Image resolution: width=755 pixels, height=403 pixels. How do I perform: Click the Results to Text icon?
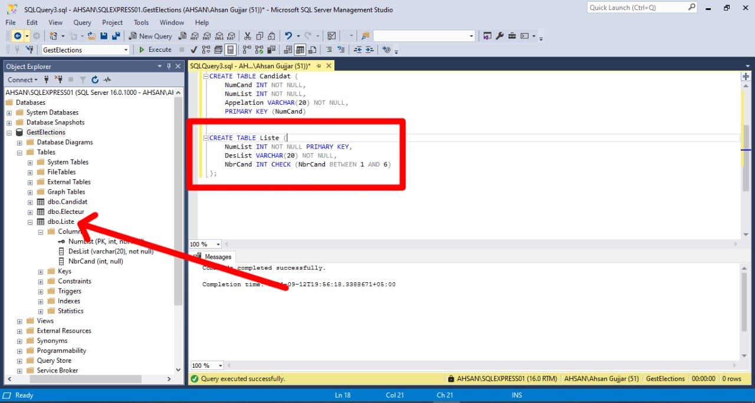click(287, 49)
